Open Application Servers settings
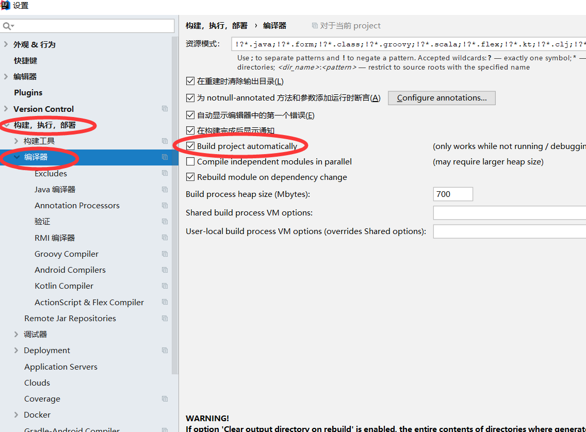Viewport: 586px width, 432px height. point(61,367)
